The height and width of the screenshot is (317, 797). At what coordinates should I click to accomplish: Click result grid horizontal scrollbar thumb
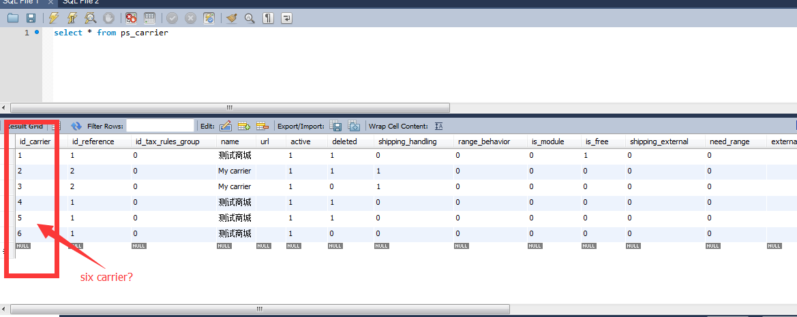click(260, 309)
